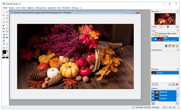The height and width of the screenshot is (111, 181).
Task: Select the blue rectangle shape tool
Action: 4,37
